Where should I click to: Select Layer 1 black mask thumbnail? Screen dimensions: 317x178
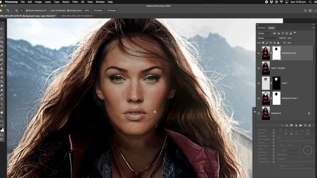[276, 83]
